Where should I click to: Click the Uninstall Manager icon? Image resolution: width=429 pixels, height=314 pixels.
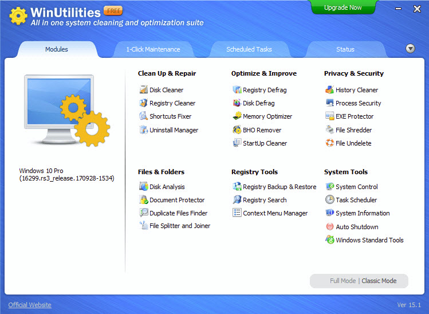[x=144, y=129]
